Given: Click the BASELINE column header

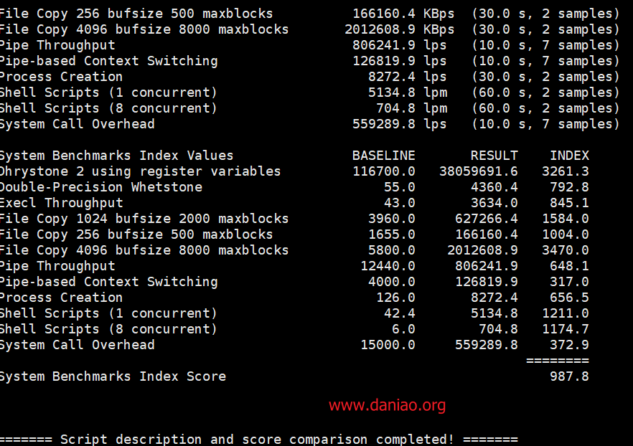Looking at the screenshot, I should point(383,156).
